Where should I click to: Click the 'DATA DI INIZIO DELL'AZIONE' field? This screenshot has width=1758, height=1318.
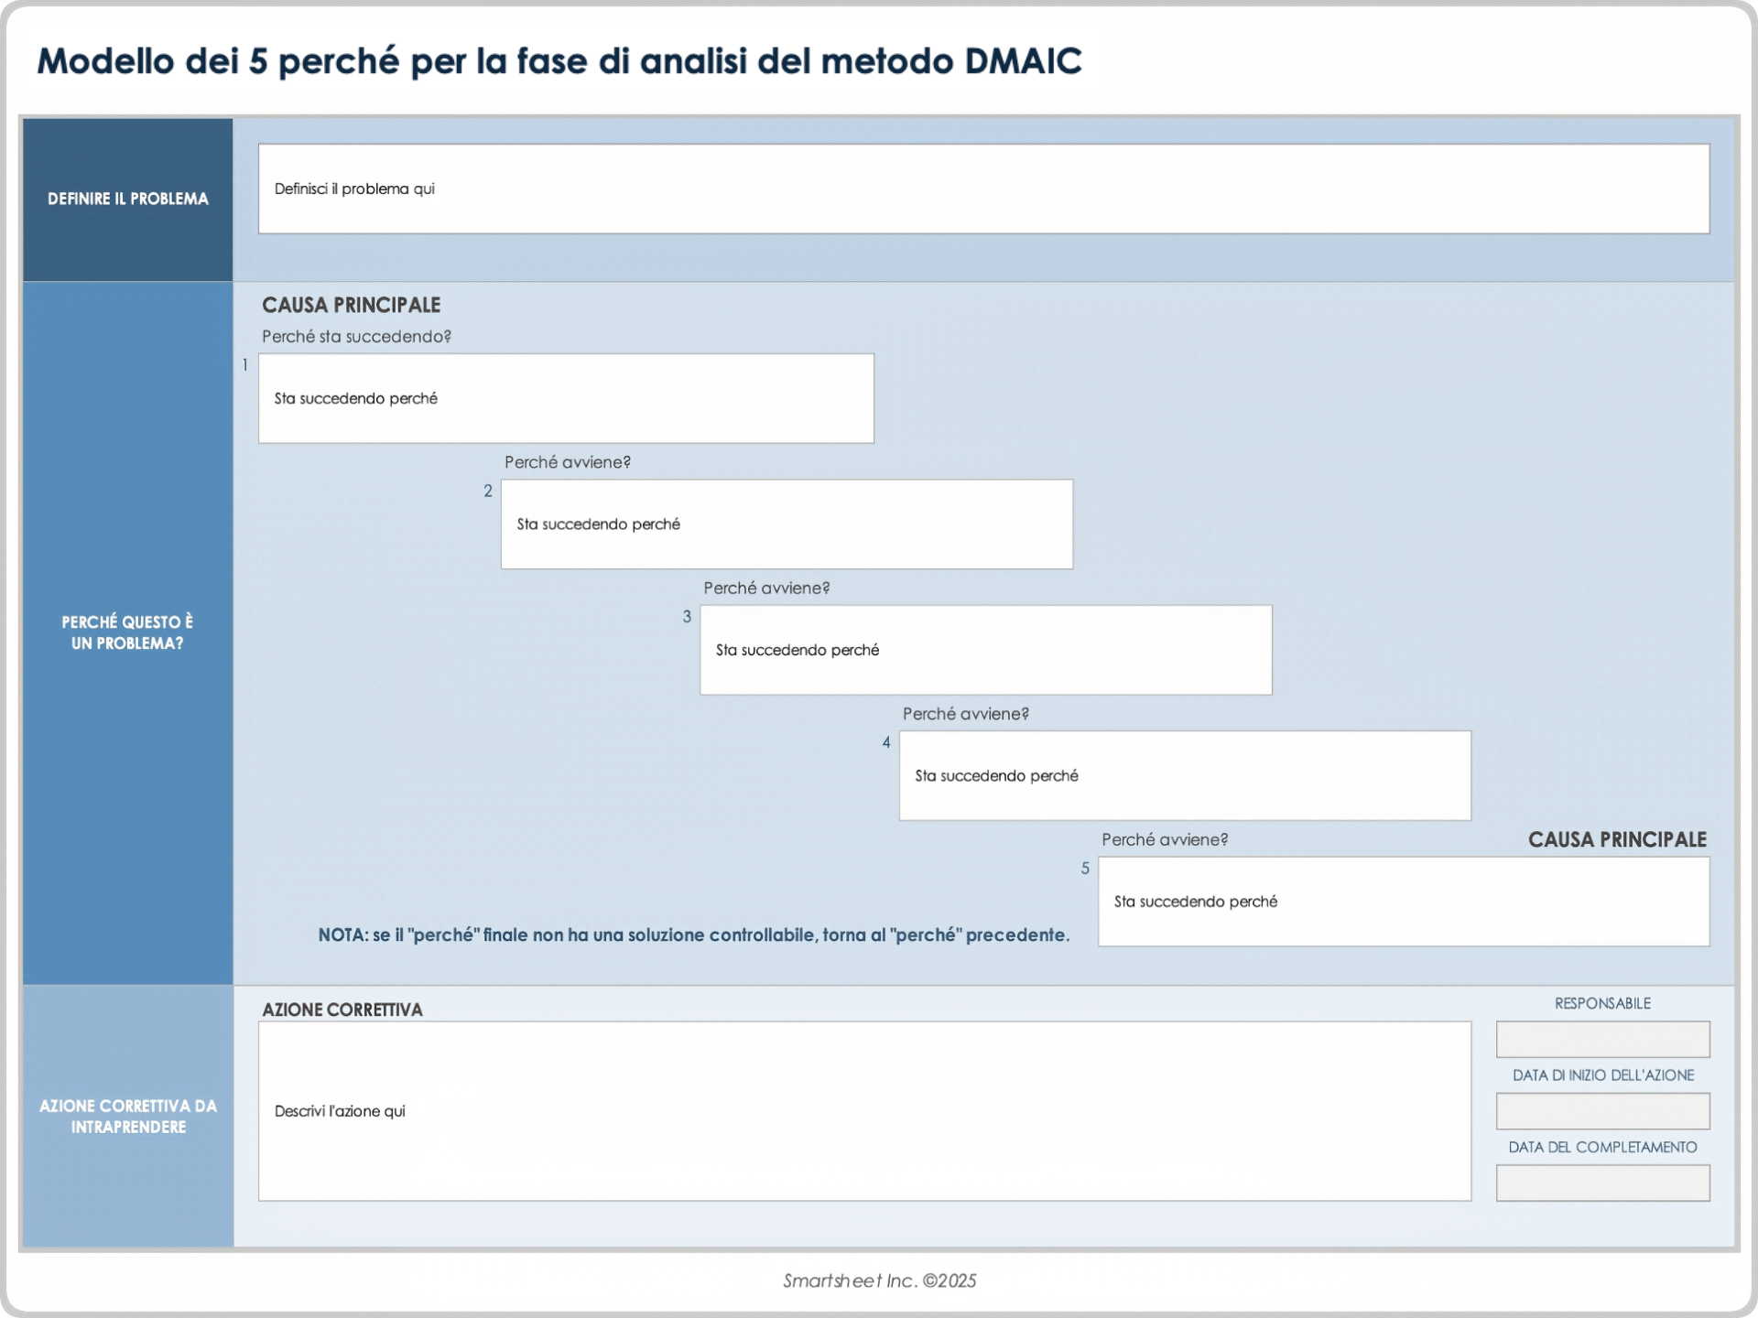[x=1601, y=1111]
